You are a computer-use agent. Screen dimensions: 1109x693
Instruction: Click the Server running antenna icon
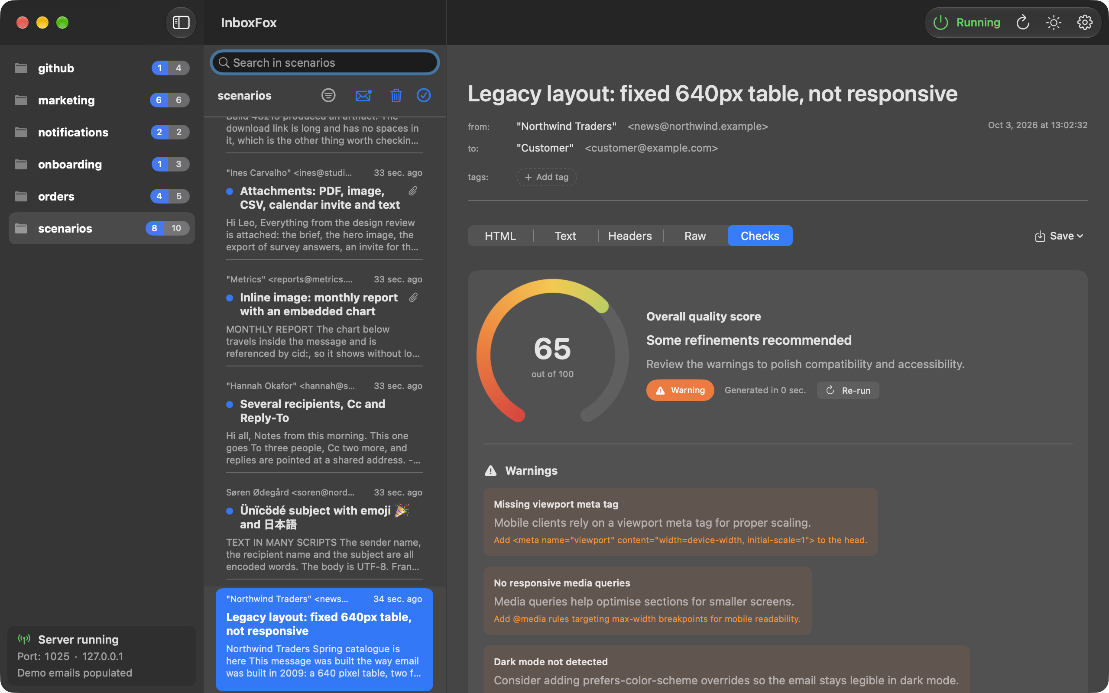click(24, 639)
